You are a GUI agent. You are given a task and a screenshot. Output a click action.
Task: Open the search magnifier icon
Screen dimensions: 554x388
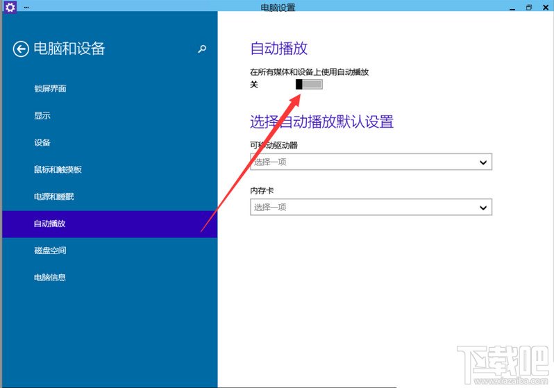click(202, 49)
